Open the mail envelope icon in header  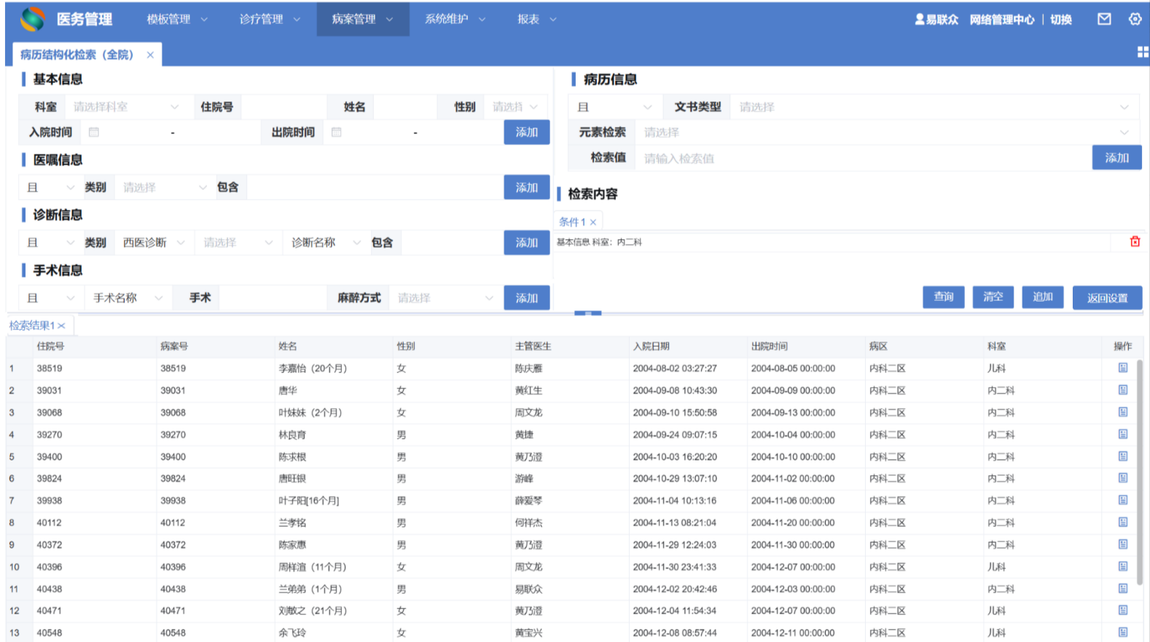[1104, 20]
